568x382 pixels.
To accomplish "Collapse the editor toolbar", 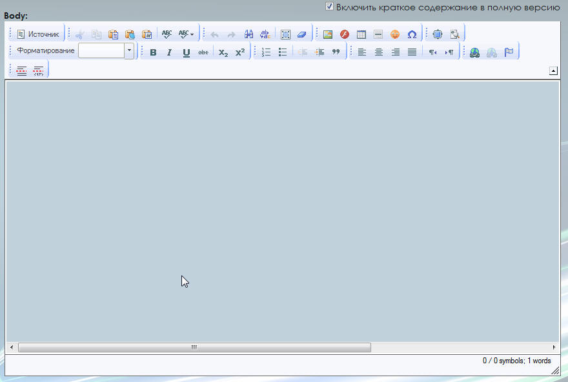I will pyautogui.click(x=553, y=70).
